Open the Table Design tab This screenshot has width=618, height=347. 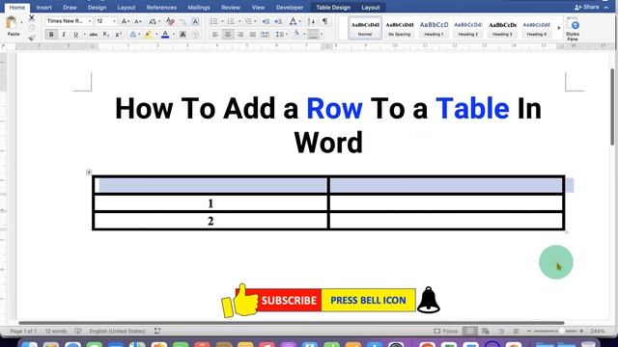click(333, 8)
